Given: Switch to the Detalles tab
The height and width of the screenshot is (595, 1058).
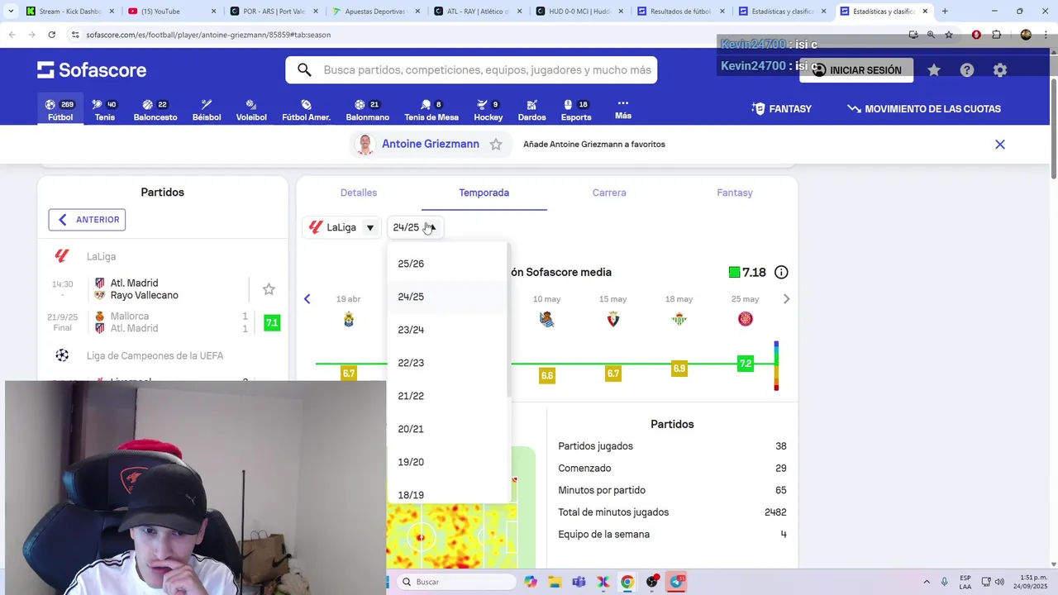Looking at the screenshot, I should [x=359, y=193].
